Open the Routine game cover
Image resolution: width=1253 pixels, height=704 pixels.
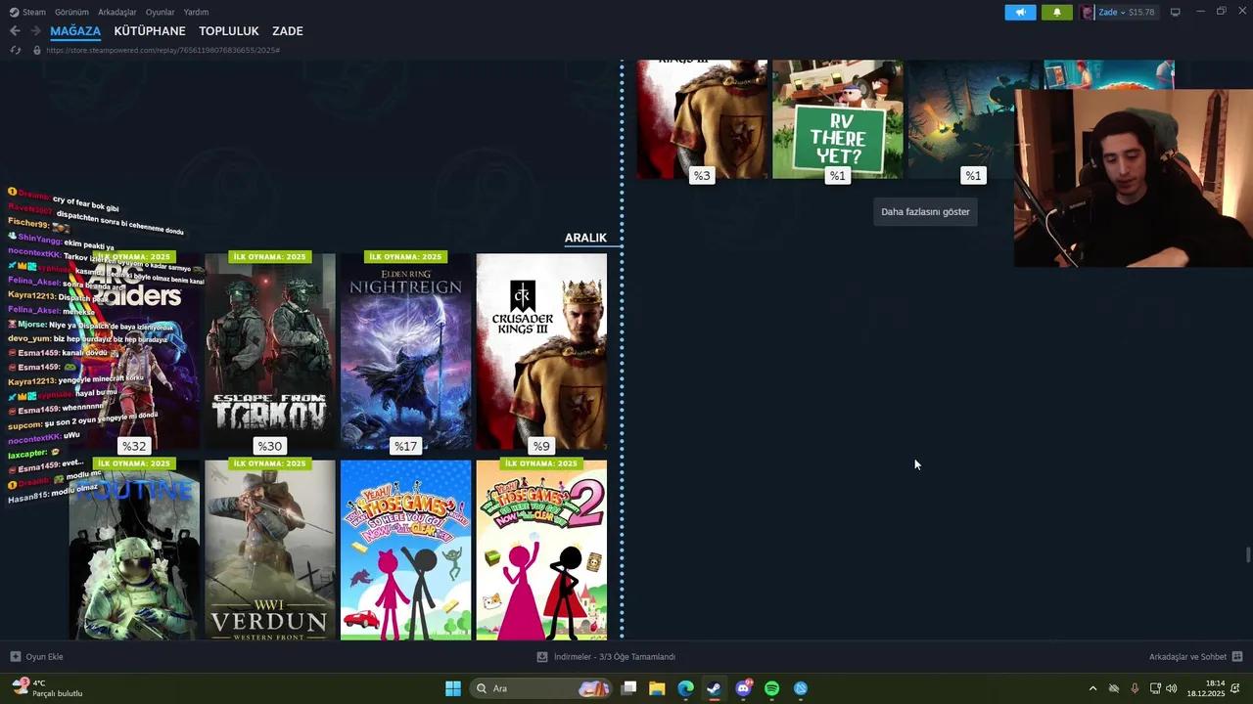[134, 550]
